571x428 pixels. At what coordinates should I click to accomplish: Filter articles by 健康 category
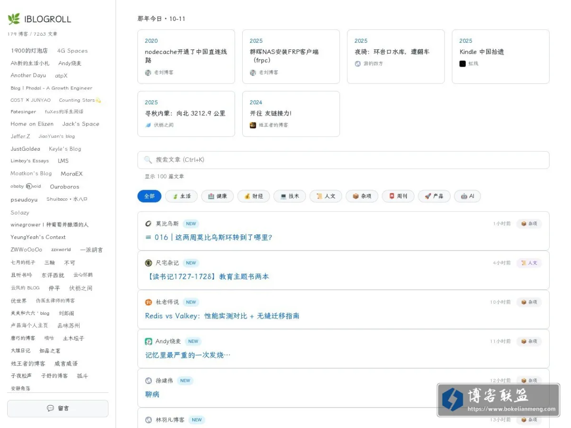[x=217, y=196]
